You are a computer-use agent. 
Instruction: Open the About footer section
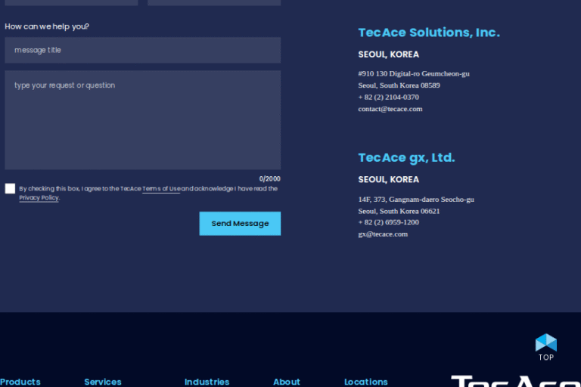(x=287, y=382)
